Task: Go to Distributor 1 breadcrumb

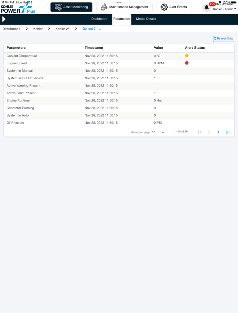Action: 12,29
